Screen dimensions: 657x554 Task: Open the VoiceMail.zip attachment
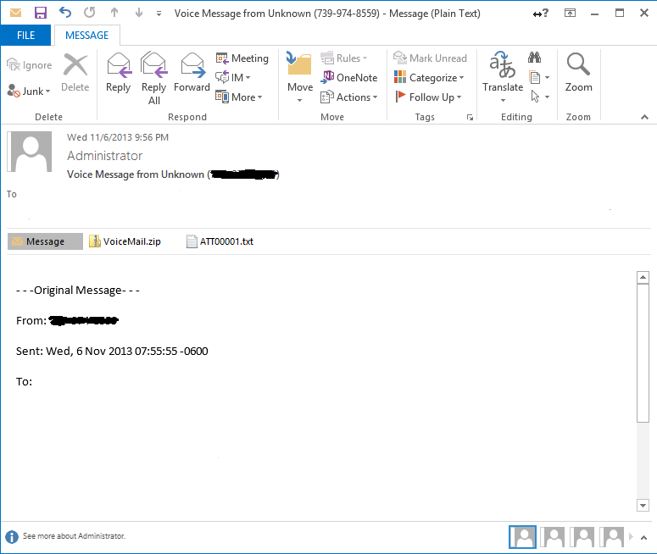pos(125,241)
